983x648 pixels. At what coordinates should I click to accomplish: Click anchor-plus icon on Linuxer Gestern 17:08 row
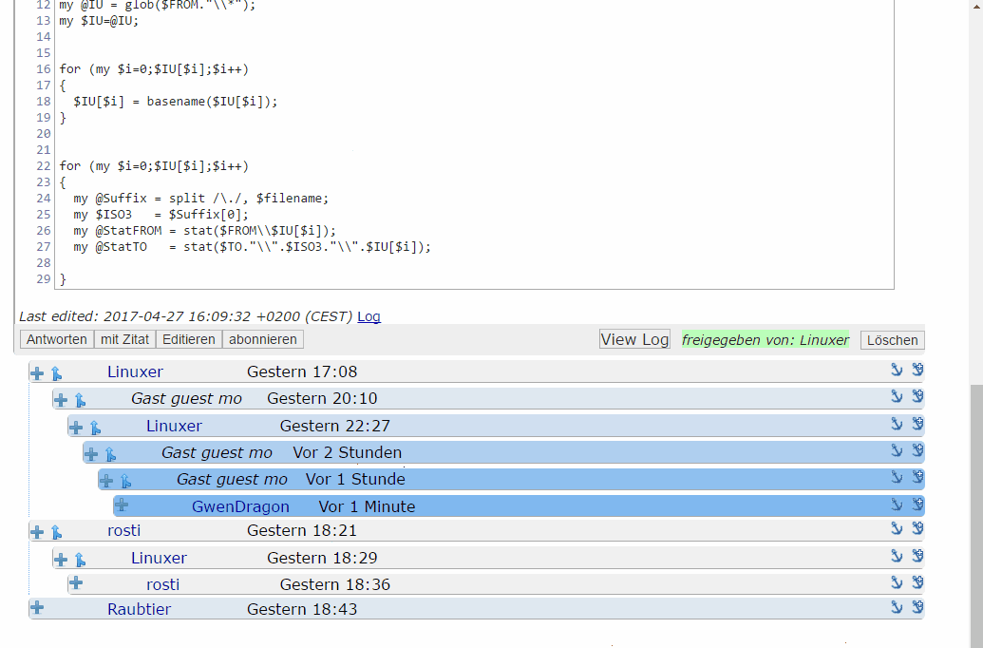[917, 369]
